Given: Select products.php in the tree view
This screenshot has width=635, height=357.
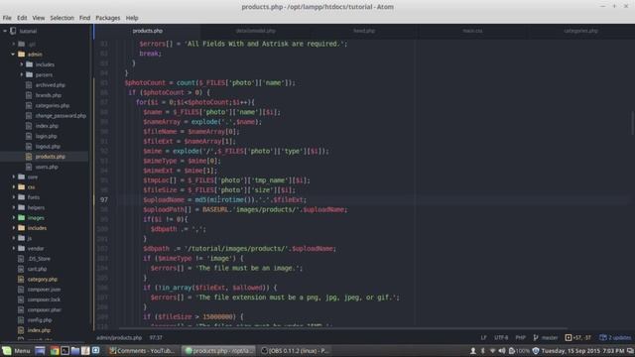Looking at the screenshot, I should coord(50,157).
